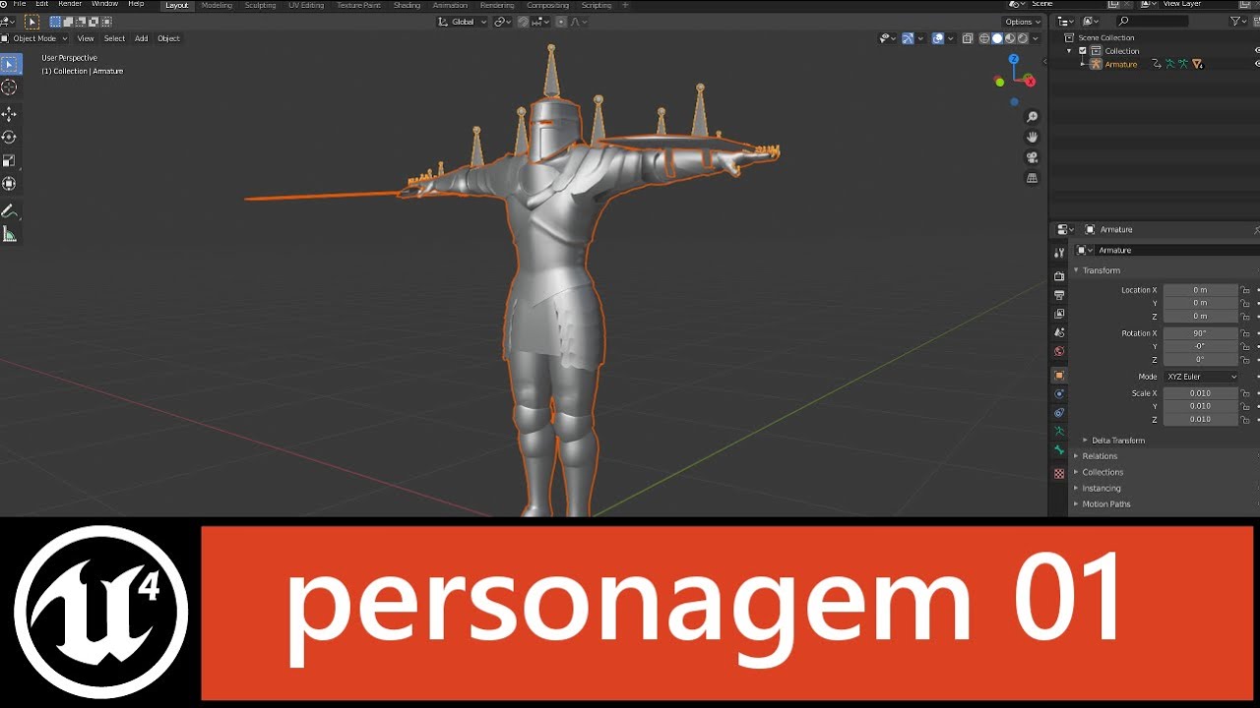The width and height of the screenshot is (1260, 708).
Task: Switch to solid viewport shading
Action: click(x=997, y=38)
